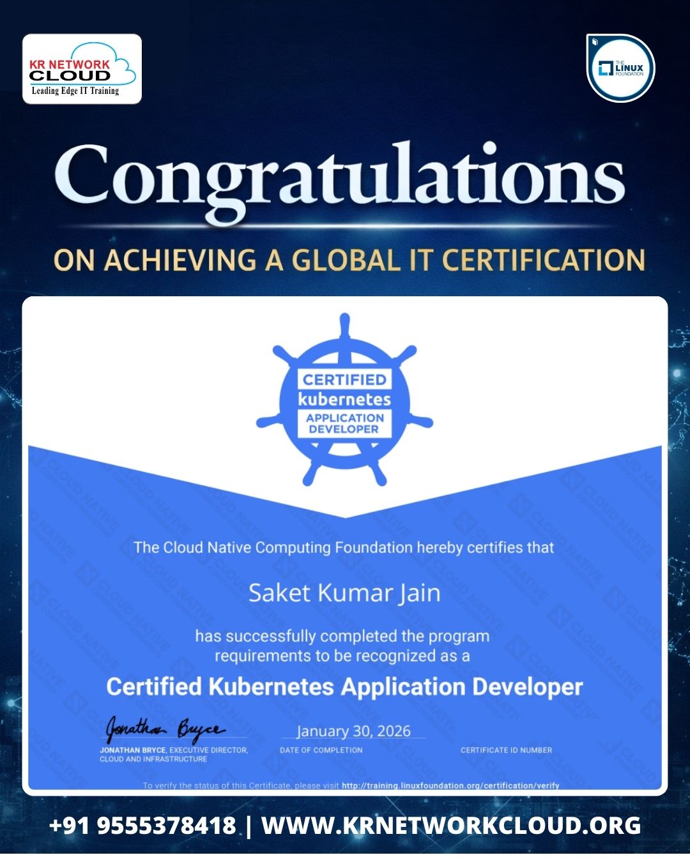Click the kubernetes wordmark in the badge

(x=344, y=400)
